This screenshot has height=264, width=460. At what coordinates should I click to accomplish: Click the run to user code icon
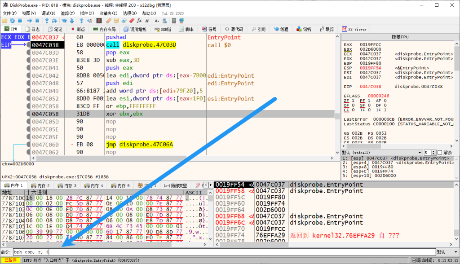[x=89, y=21]
